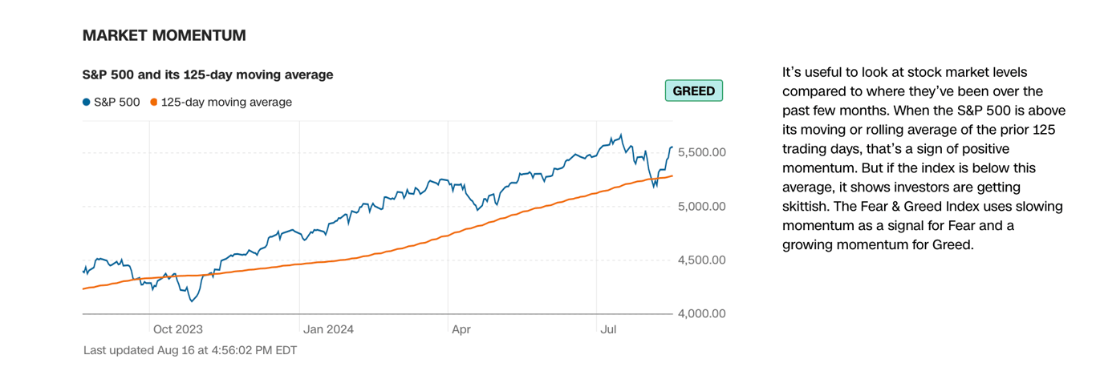Click the 4,500.00 y-axis label
1096x379 pixels.
(702, 260)
